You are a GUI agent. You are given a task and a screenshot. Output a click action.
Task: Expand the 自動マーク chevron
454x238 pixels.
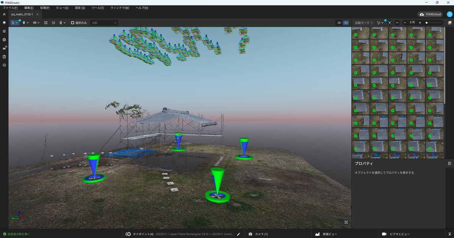pyautogui.click(x=372, y=23)
